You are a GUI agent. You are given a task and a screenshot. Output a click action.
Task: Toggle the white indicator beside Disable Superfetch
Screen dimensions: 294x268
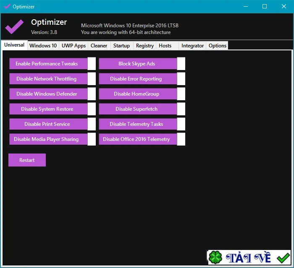[x=181, y=109]
